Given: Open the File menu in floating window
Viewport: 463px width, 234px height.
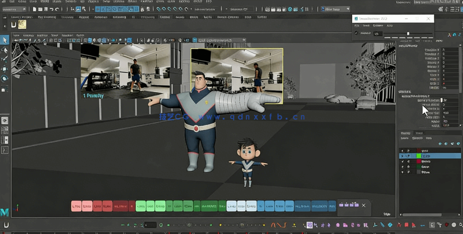Looking at the screenshot, I should 357,26.
